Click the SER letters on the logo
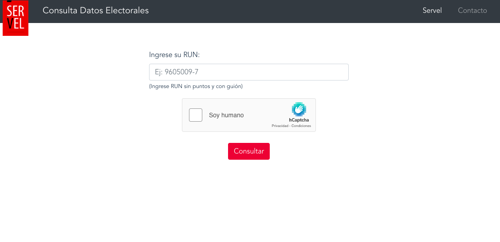Screen dimensions: 500x242 click(16, 11)
